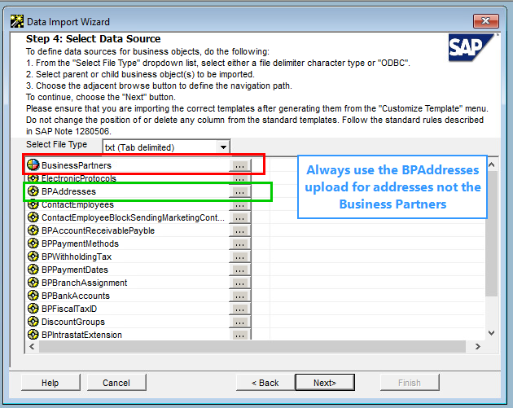Click the BPPaymentDates icon
Screen dimensions: 513x408
click(x=33, y=270)
